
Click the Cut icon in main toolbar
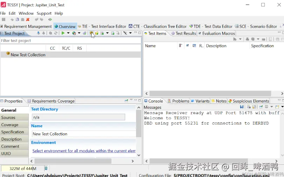click(x=12, y=20)
